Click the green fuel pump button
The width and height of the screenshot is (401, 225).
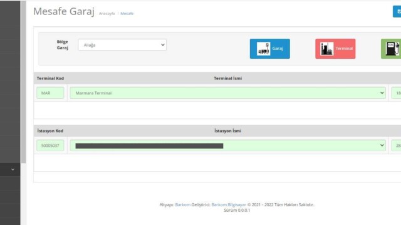(x=391, y=49)
